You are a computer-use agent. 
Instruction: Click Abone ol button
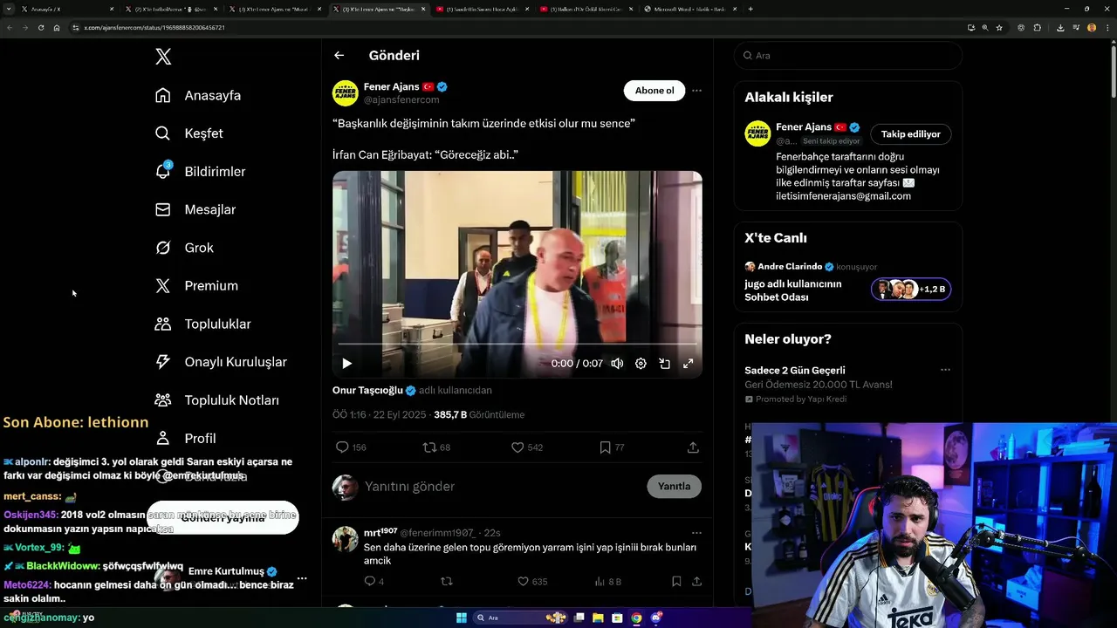[x=654, y=91]
